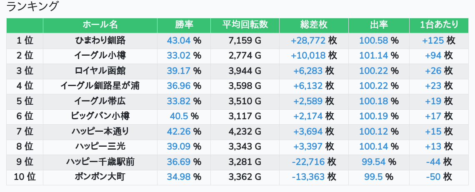The height and width of the screenshot is (192, 475).
Task: Click the イーグル釧路星が浦 hall name
Action: (x=100, y=86)
